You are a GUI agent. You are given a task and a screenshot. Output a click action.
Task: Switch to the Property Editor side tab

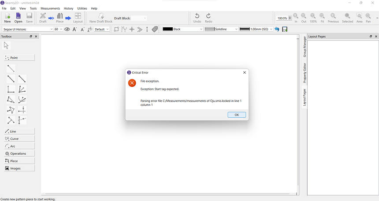click(305, 73)
